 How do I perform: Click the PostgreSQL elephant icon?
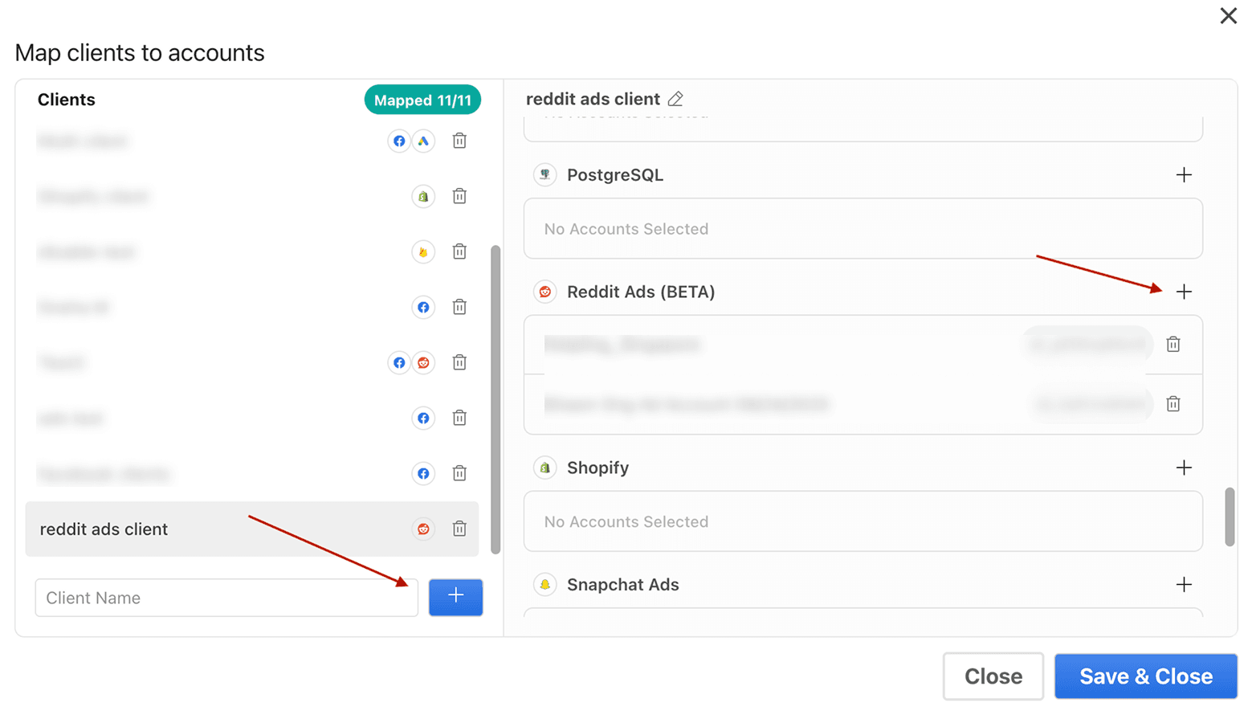point(545,174)
